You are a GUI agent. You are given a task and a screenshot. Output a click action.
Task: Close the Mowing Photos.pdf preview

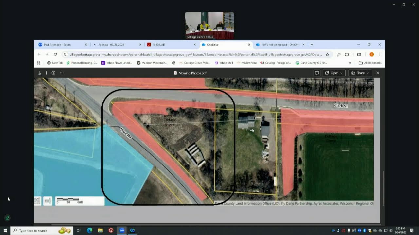tap(378, 73)
